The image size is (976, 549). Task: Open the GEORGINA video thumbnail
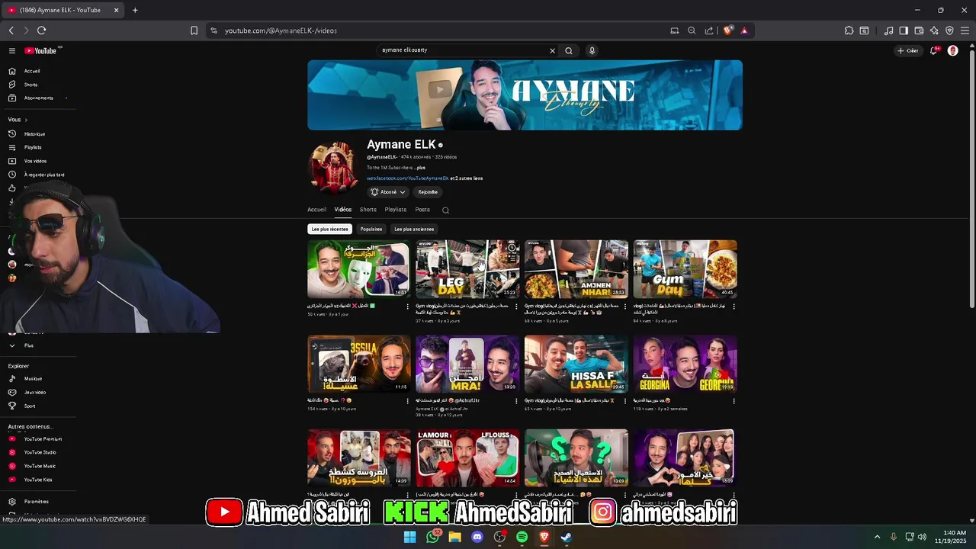pos(685,364)
